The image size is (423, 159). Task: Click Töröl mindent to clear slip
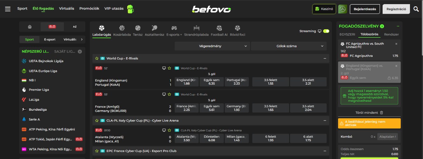tap(366, 113)
